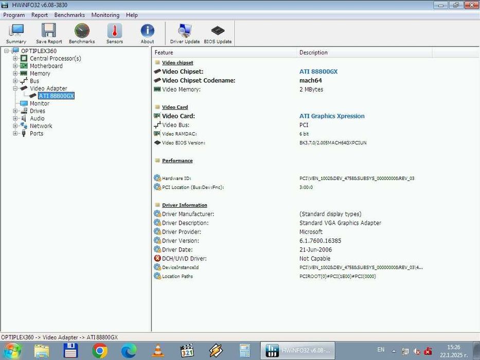Expand the Central Processor(s) node
The image size is (480, 360).
tap(15, 58)
